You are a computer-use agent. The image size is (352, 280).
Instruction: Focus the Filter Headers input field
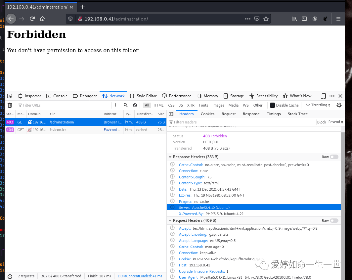pos(242,122)
